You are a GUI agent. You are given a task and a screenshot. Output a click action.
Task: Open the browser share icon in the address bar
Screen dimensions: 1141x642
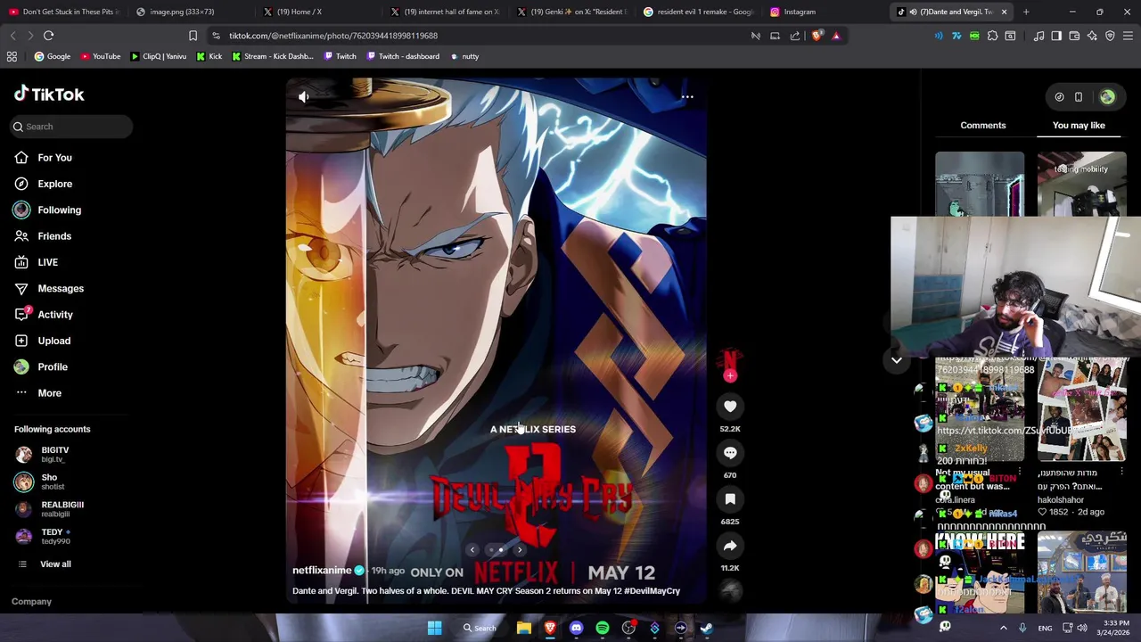(794, 36)
